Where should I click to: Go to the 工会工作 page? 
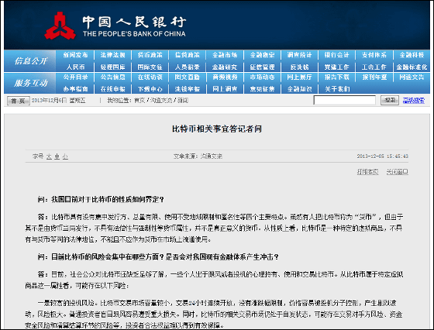pyautogui.click(x=374, y=67)
